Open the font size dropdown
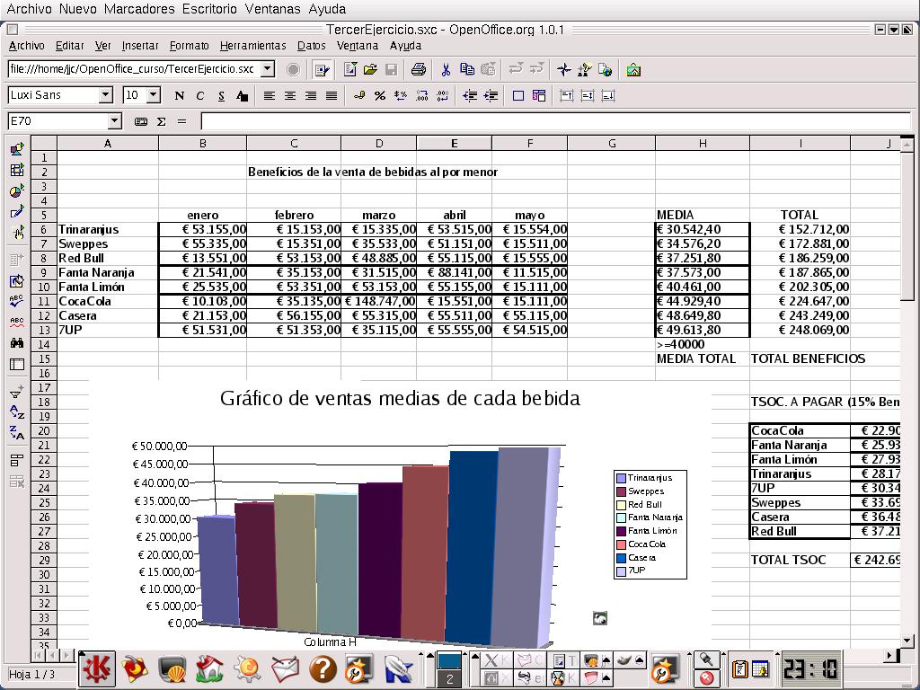The height and width of the screenshot is (690, 920). [x=154, y=95]
